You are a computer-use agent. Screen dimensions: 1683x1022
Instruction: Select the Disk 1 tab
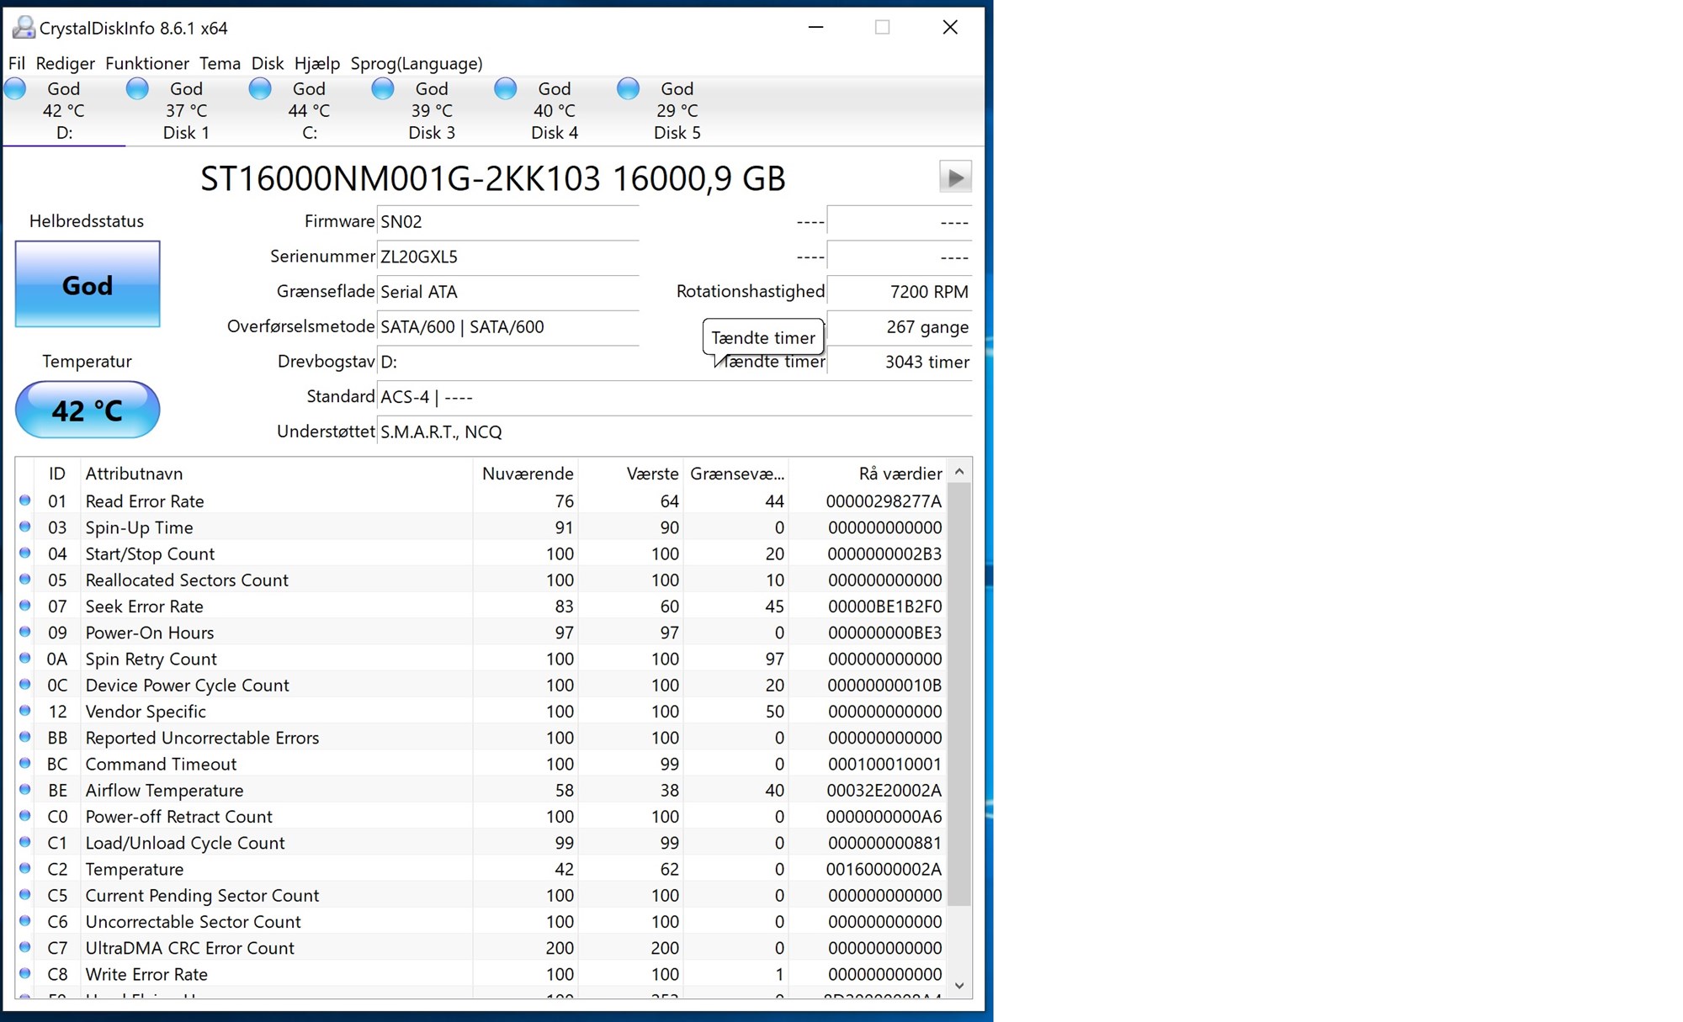[186, 110]
